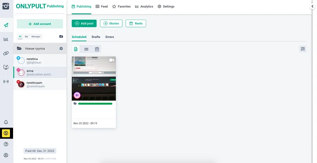Click the yellow dollar billing icon
The width and height of the screenshot is (317, 163).
pyautogui.click(x=6, y=133)
